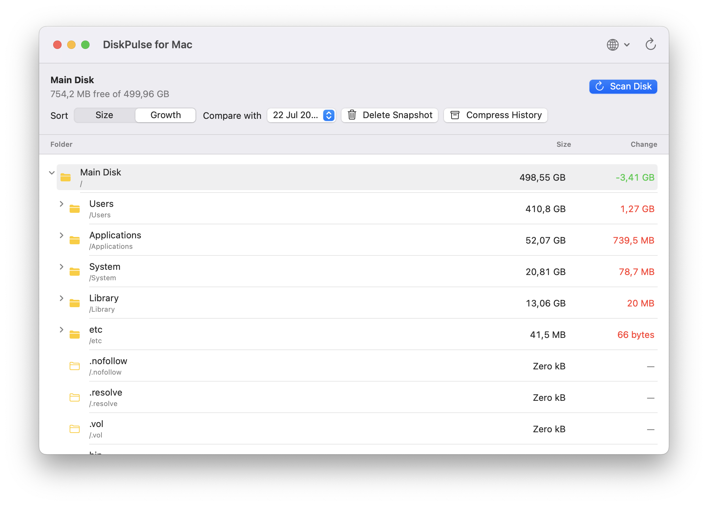Click the Delete Snapshot button
708x506 pixels.
(x=390, y=115)
